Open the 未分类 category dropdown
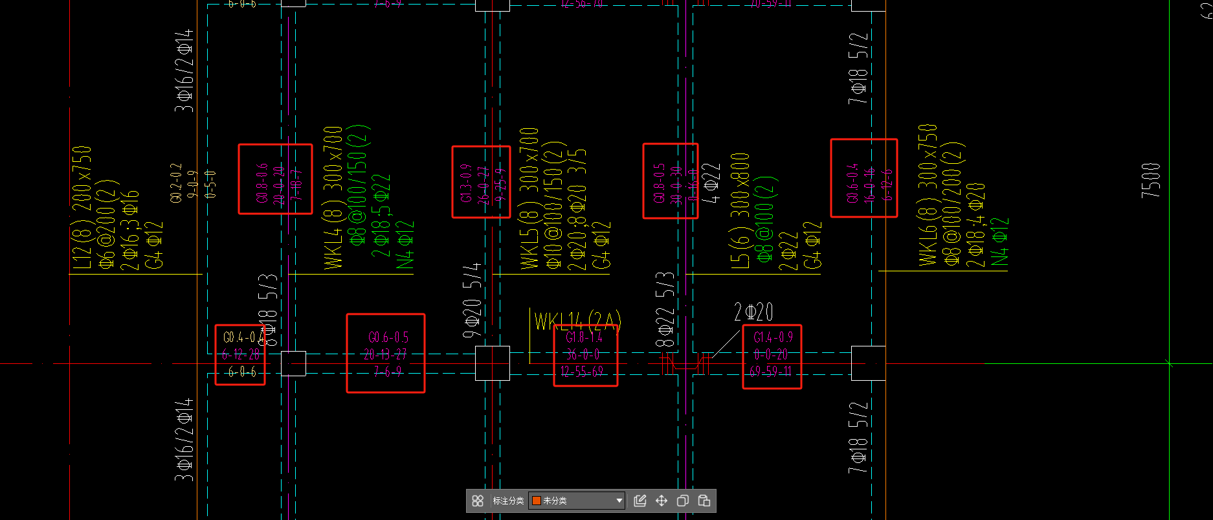Screen dimensions: 1213x520 tap(577, 501)
